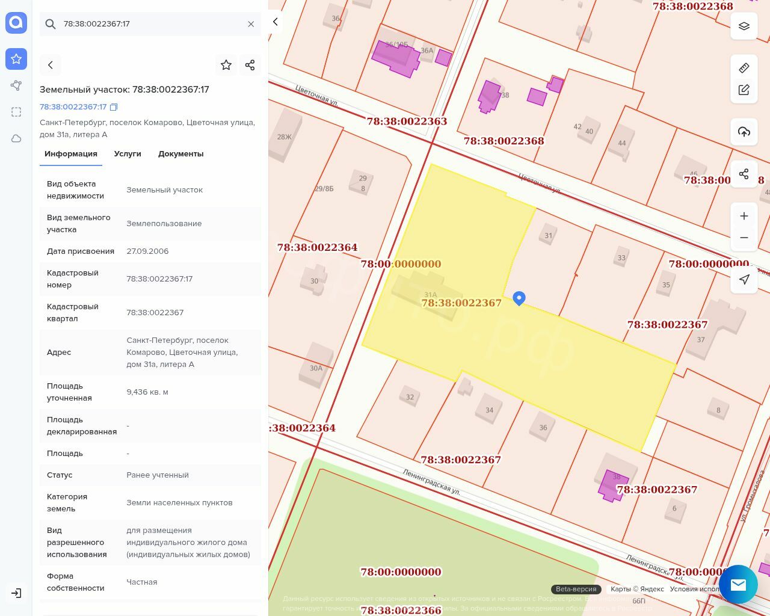
Task: Select the ruler measurement tool
Action: click(x=744, y=67)
